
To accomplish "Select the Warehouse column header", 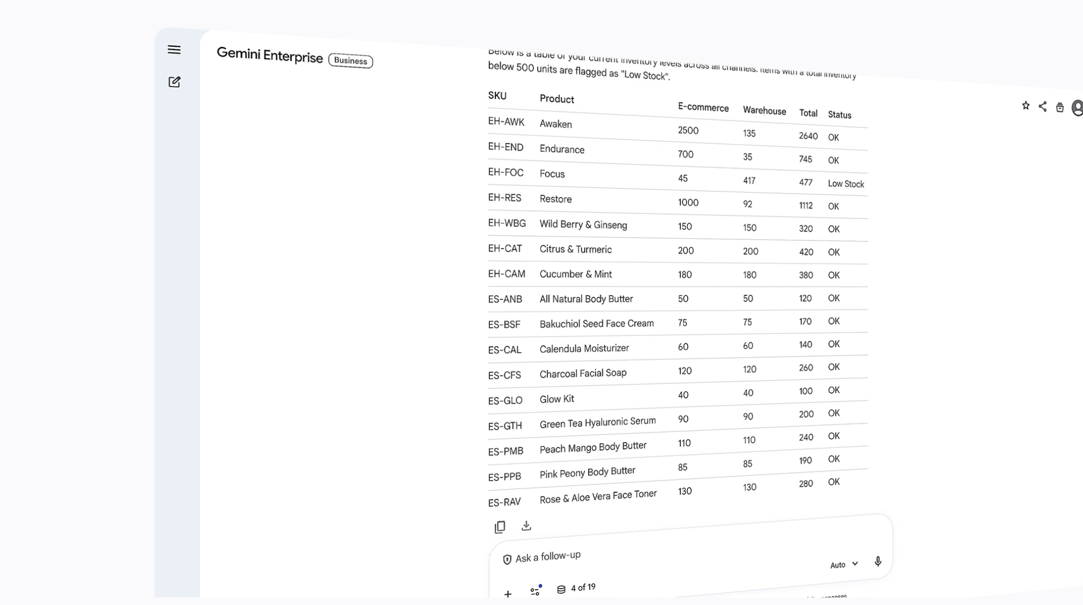I will (764, 110).
